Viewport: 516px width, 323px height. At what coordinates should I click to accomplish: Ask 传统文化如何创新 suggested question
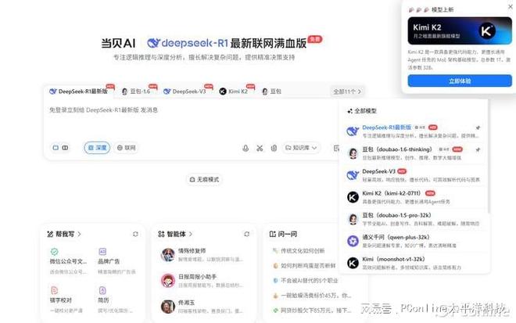click(299, 251)
